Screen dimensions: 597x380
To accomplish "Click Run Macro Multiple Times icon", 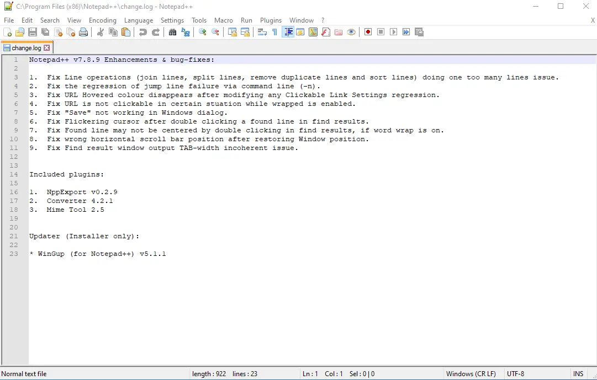I will tap(406, 32).
